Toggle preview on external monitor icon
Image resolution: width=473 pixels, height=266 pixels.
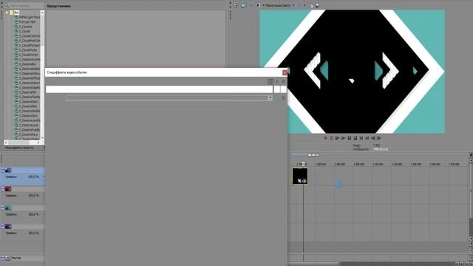pyautogui.click(x=243, y=5)
